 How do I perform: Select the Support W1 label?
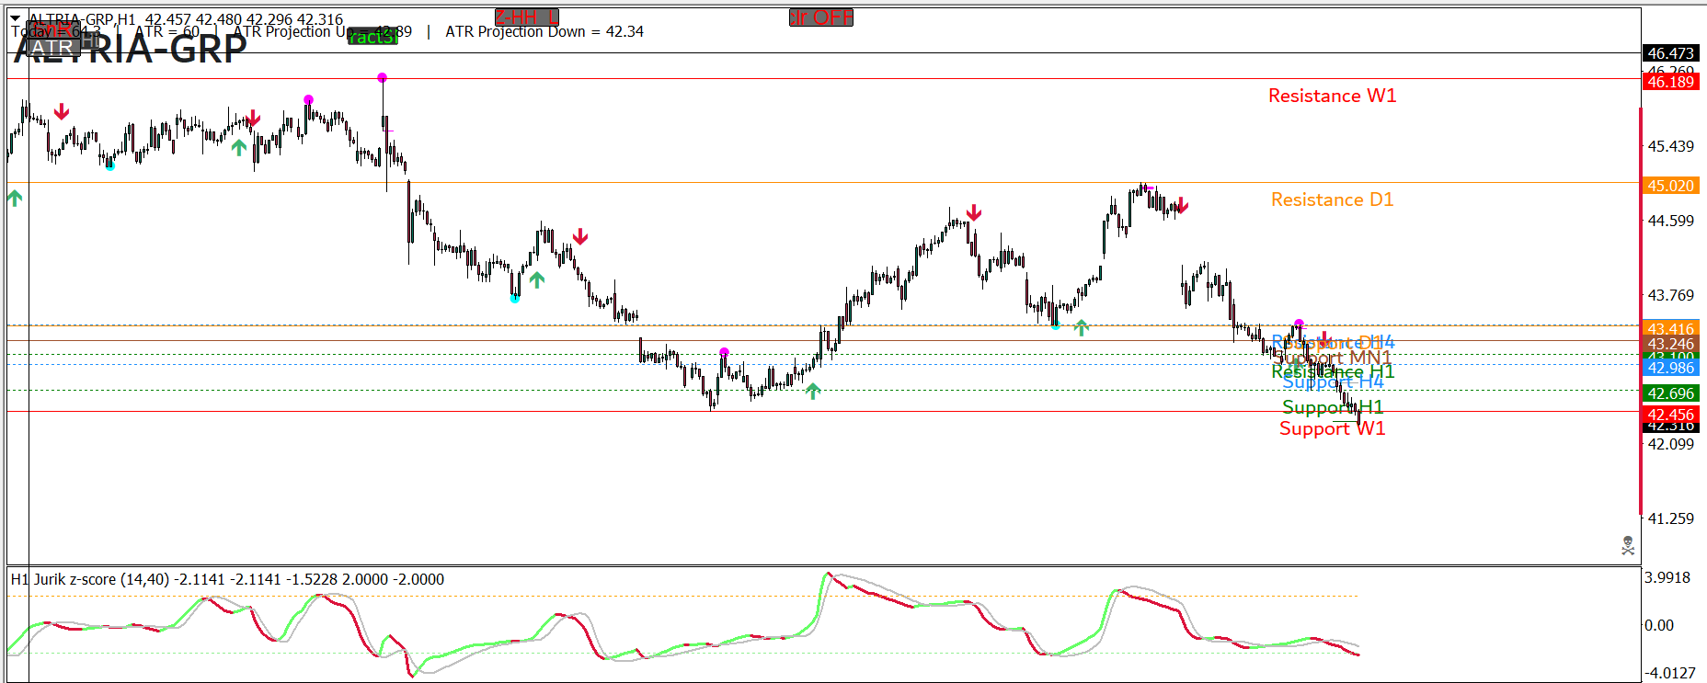(1332, 428)
